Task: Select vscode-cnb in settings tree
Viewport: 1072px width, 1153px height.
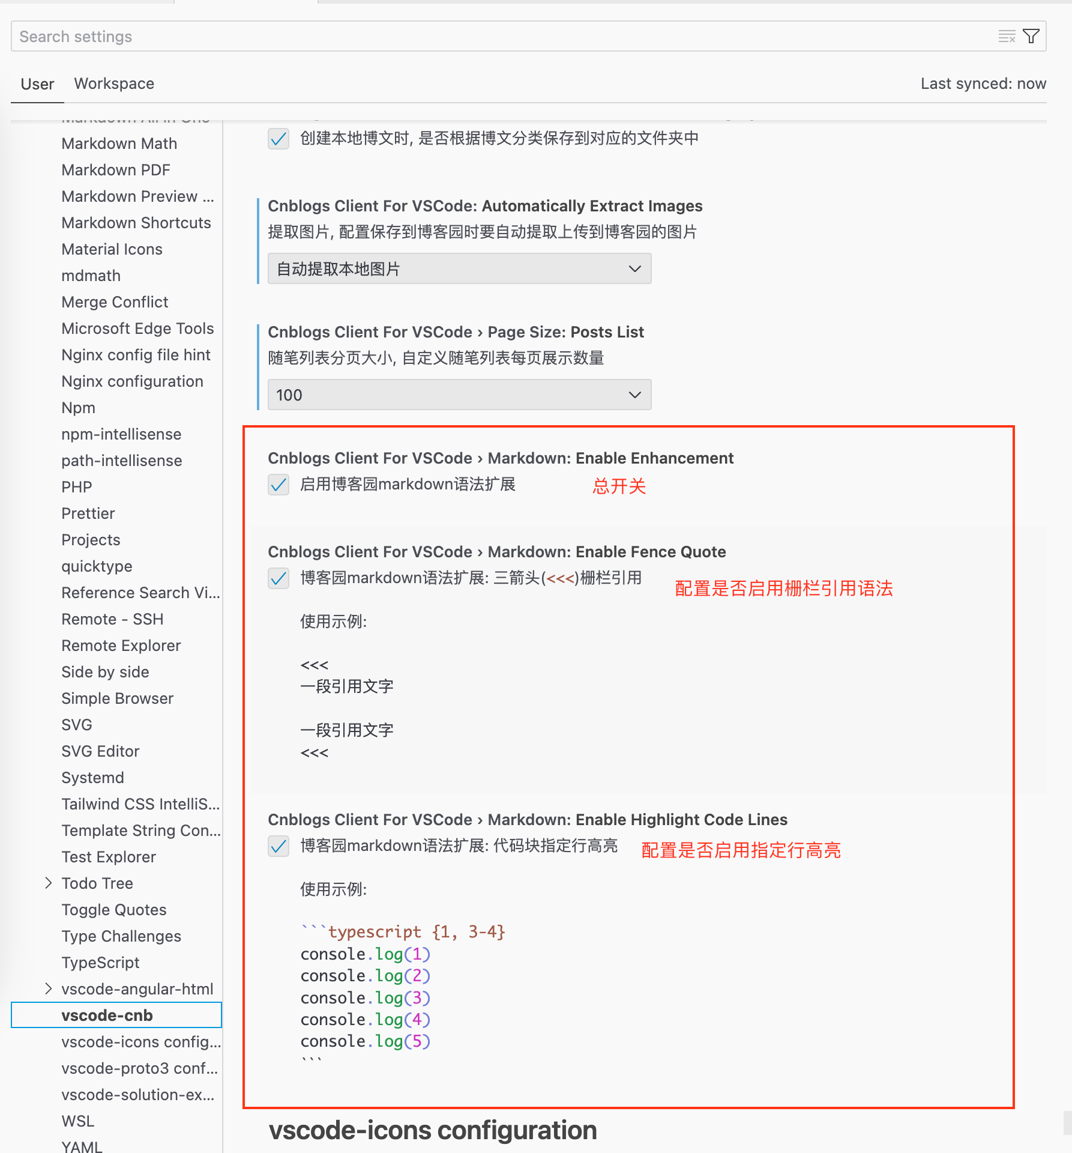Action: pyautogui.click(x=116, y=1015)
